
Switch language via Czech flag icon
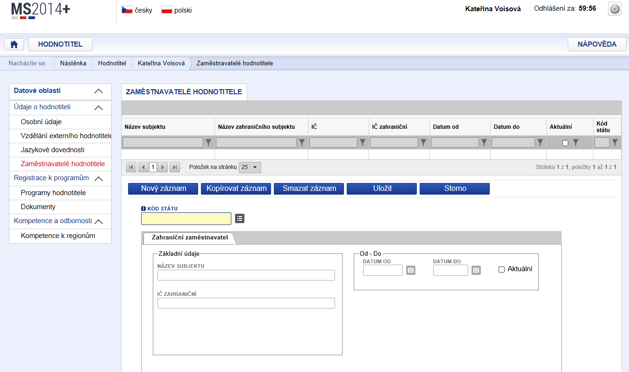(x=127, y=10)
